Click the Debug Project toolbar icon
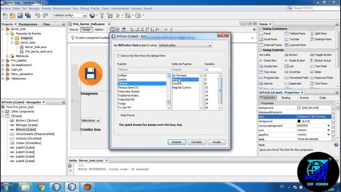 pos(128,15)
